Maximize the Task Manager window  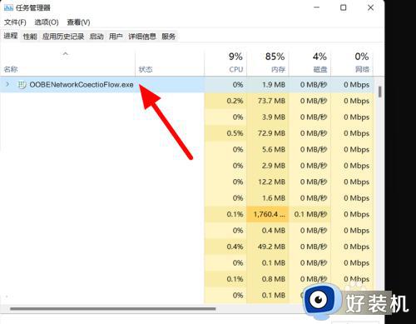(343, 7)
